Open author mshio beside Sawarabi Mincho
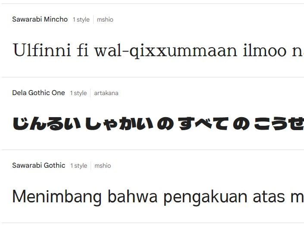 (x=105, y=19)
